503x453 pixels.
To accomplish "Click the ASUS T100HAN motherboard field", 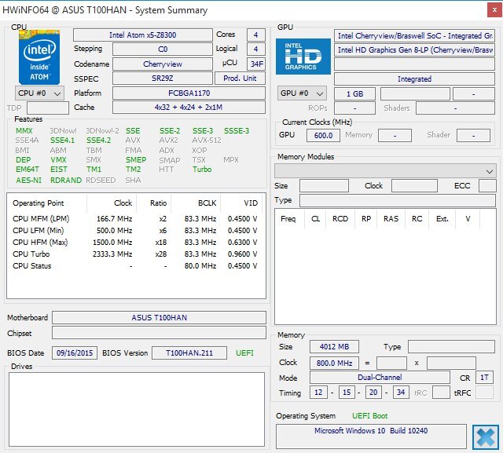I will 159,318.
